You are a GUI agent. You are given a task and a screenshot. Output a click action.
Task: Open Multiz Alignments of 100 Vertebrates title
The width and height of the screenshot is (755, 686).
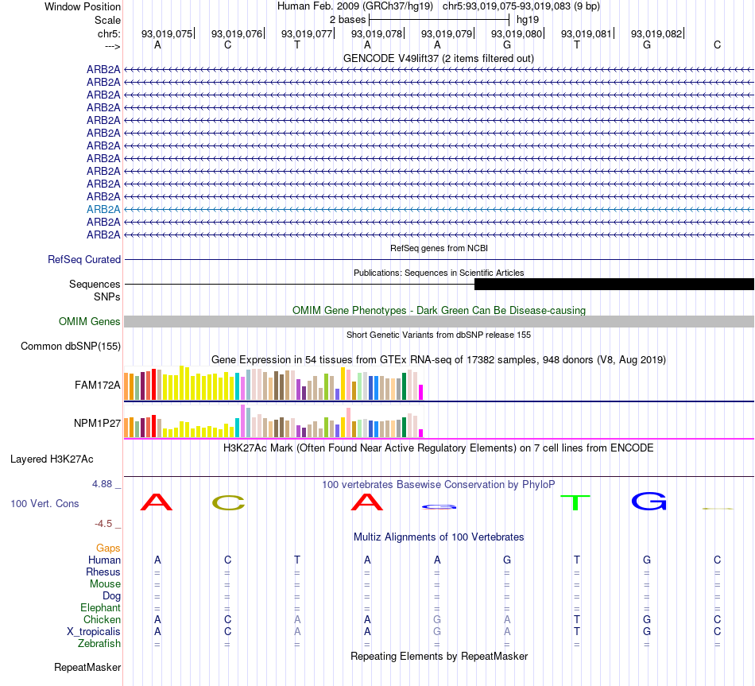coord(439,537)
